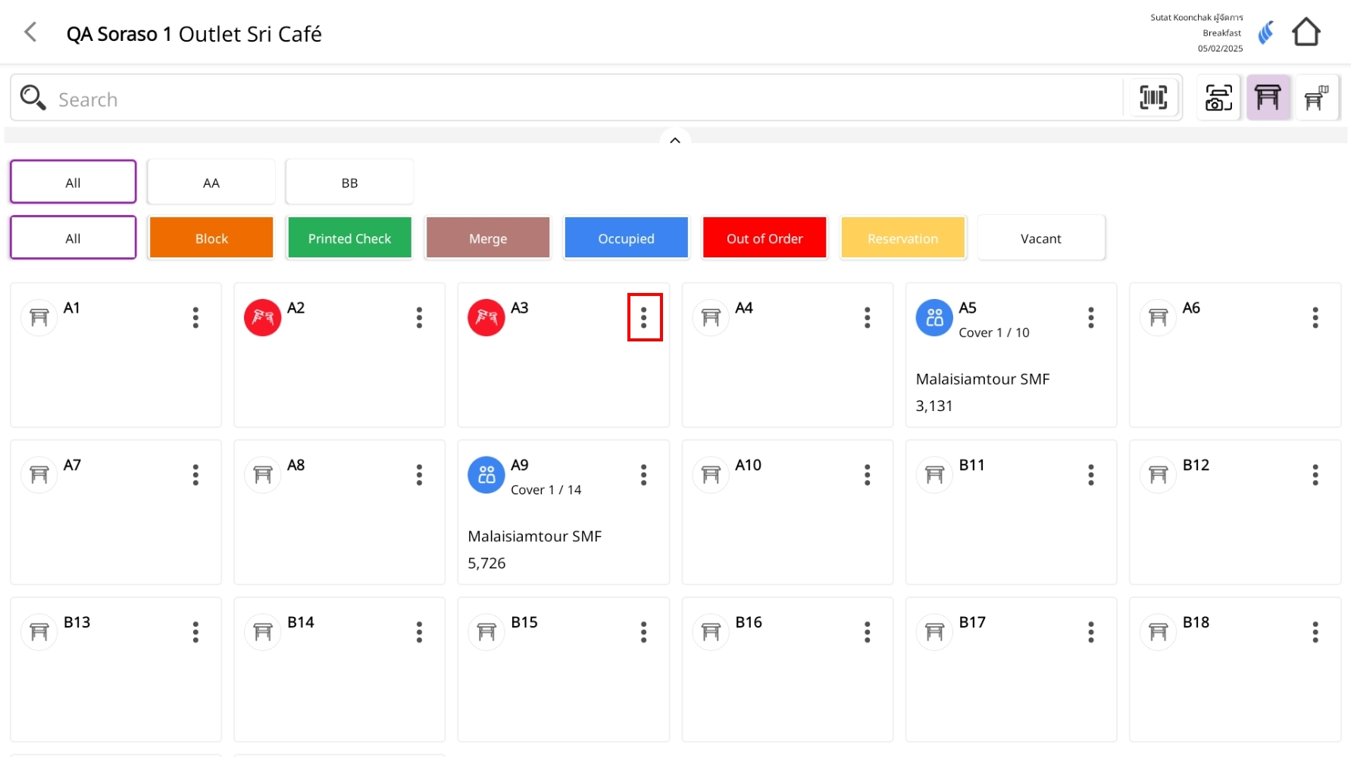Click the back arrow icon
1351x757 pixels.
point(30,33)
